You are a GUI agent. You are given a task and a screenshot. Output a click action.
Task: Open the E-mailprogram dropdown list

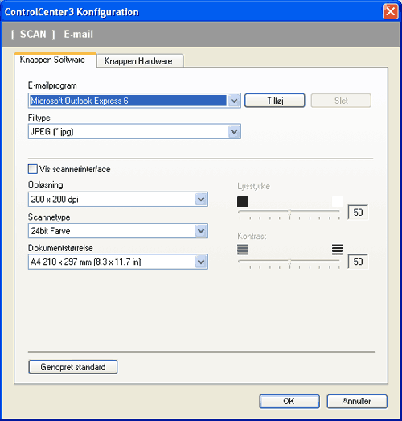point(234,101)
